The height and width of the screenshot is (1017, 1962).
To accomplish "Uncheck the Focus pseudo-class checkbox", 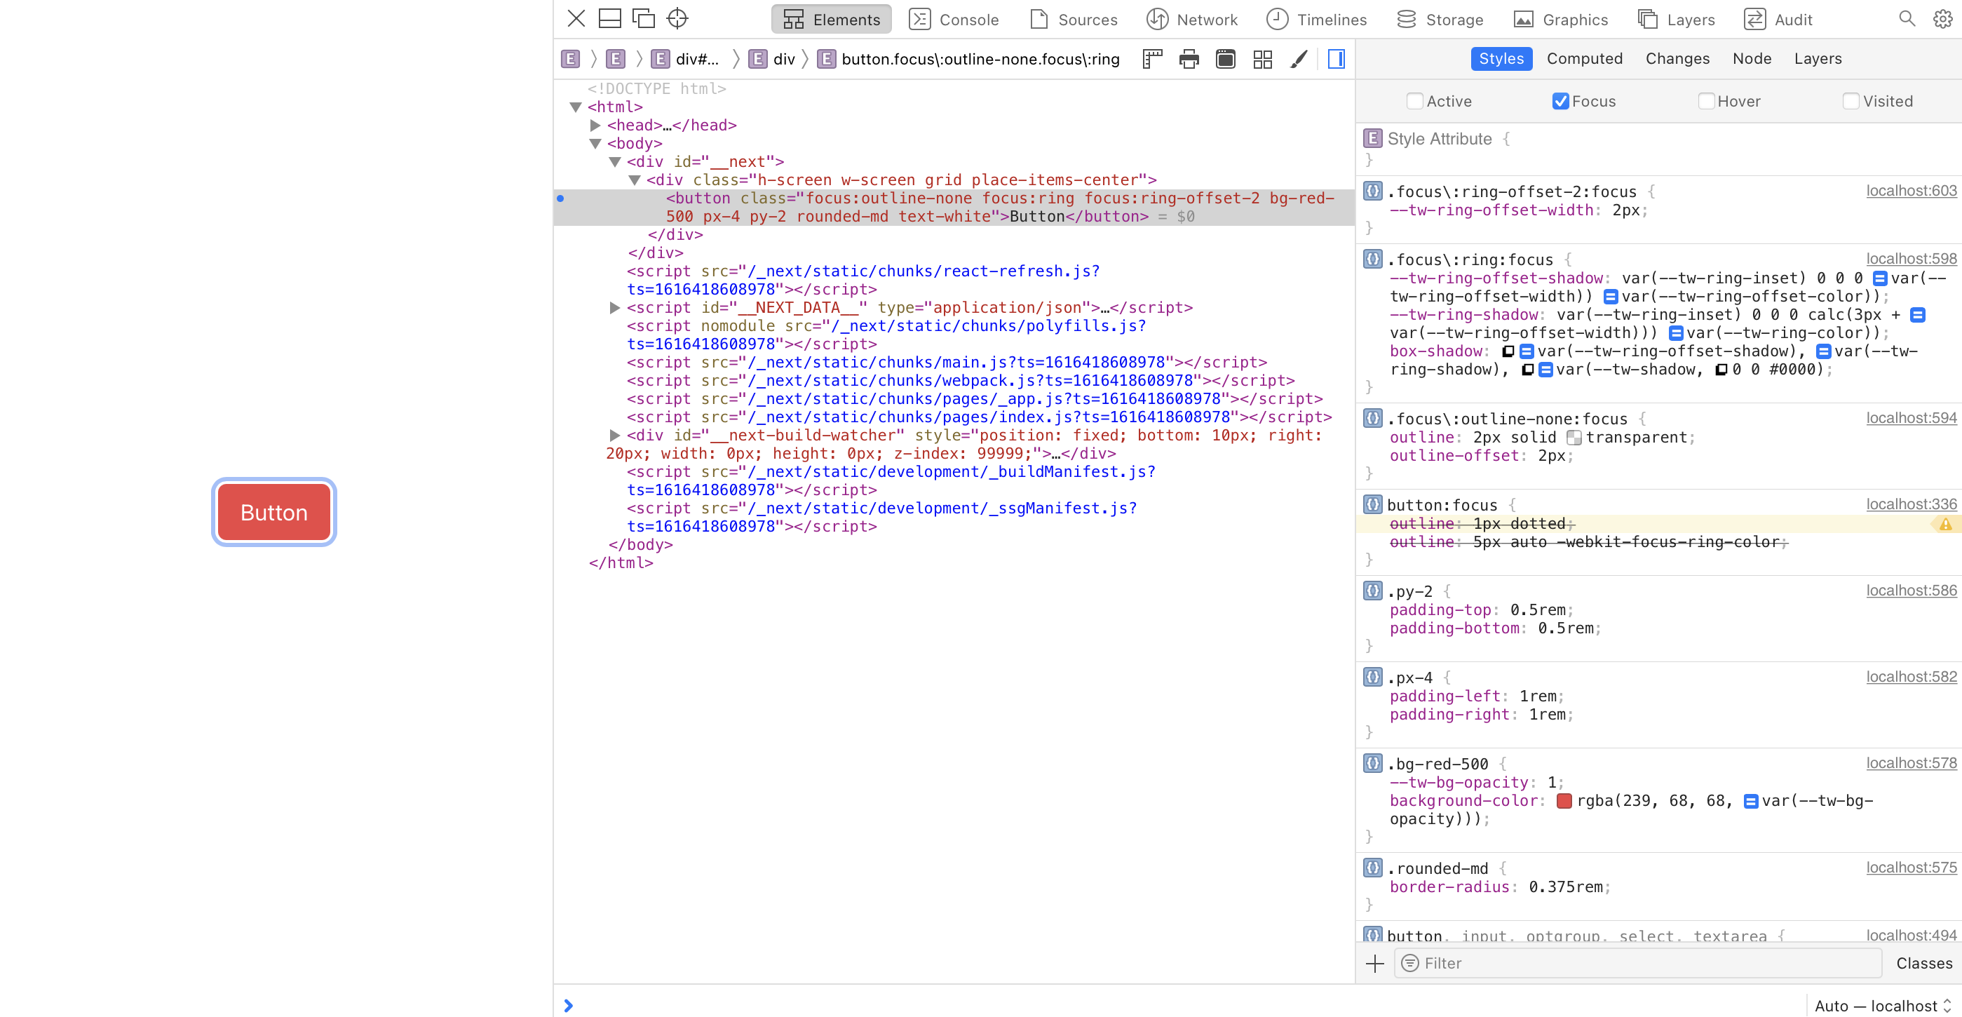I will 1560,101.
